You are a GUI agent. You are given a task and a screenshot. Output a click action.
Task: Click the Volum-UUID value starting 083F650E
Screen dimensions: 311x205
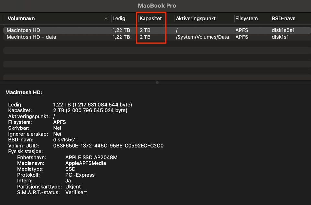click(x=108, y=146)
